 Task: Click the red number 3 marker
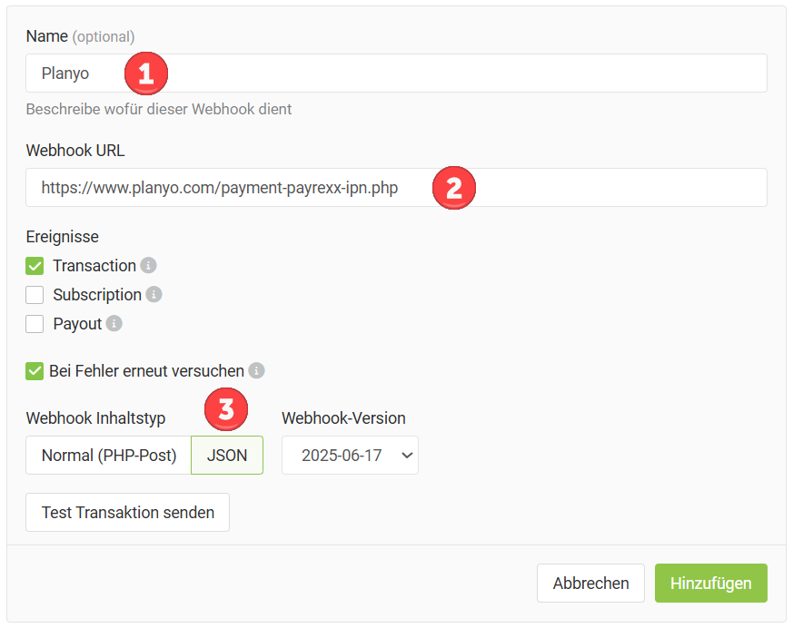coord(226,409)
